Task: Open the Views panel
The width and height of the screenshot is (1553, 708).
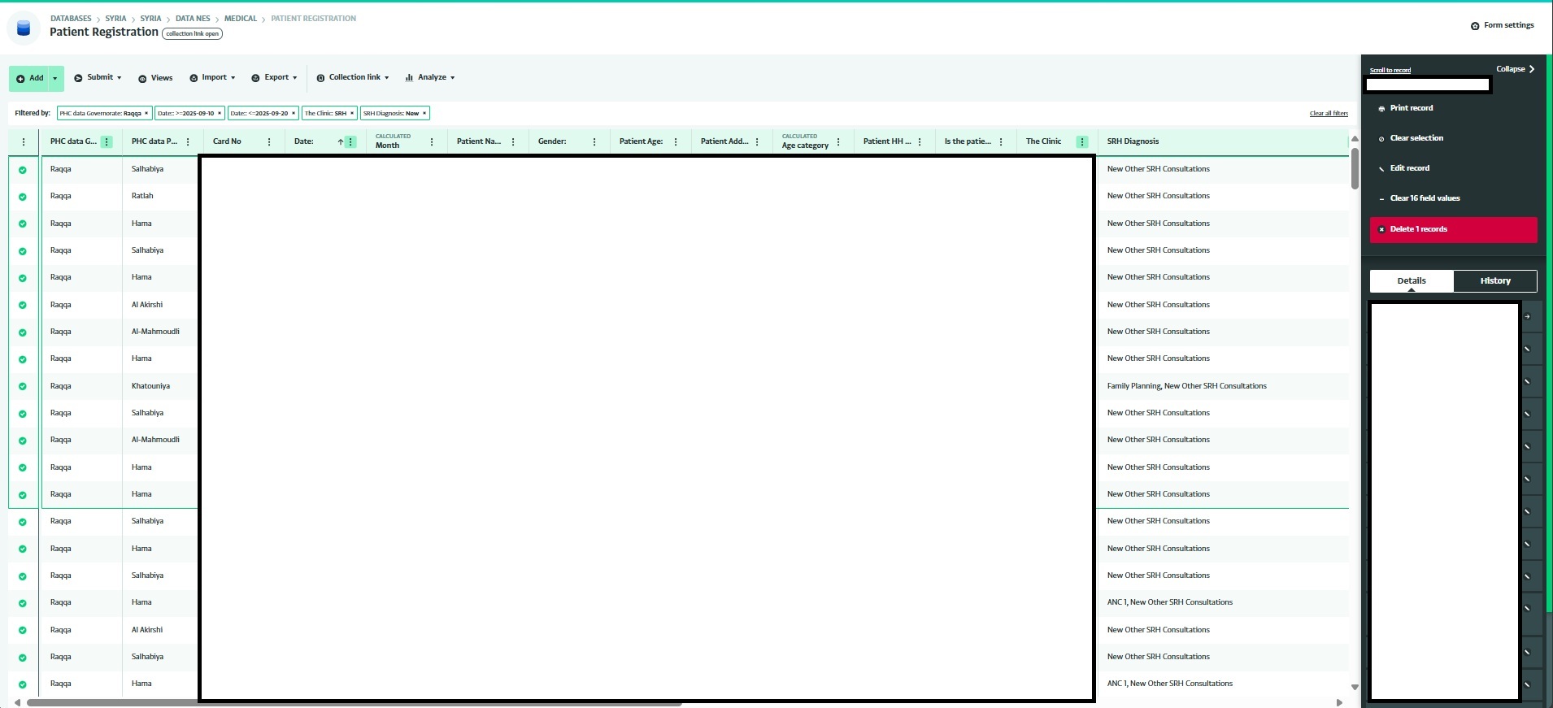Action: [154, 78]
